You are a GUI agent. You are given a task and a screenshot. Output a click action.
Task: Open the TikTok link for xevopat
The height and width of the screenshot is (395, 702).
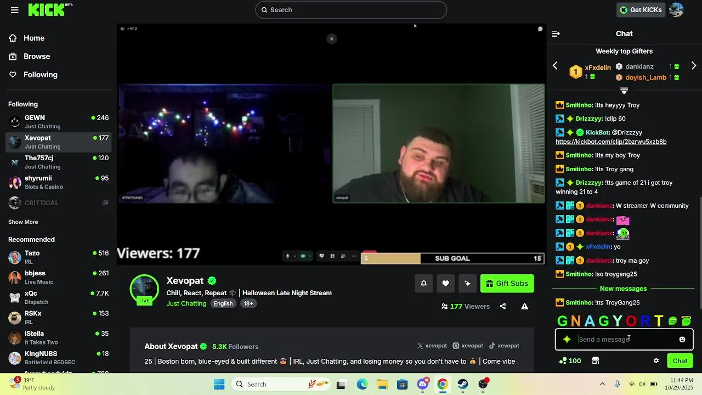tap(504, 346)
